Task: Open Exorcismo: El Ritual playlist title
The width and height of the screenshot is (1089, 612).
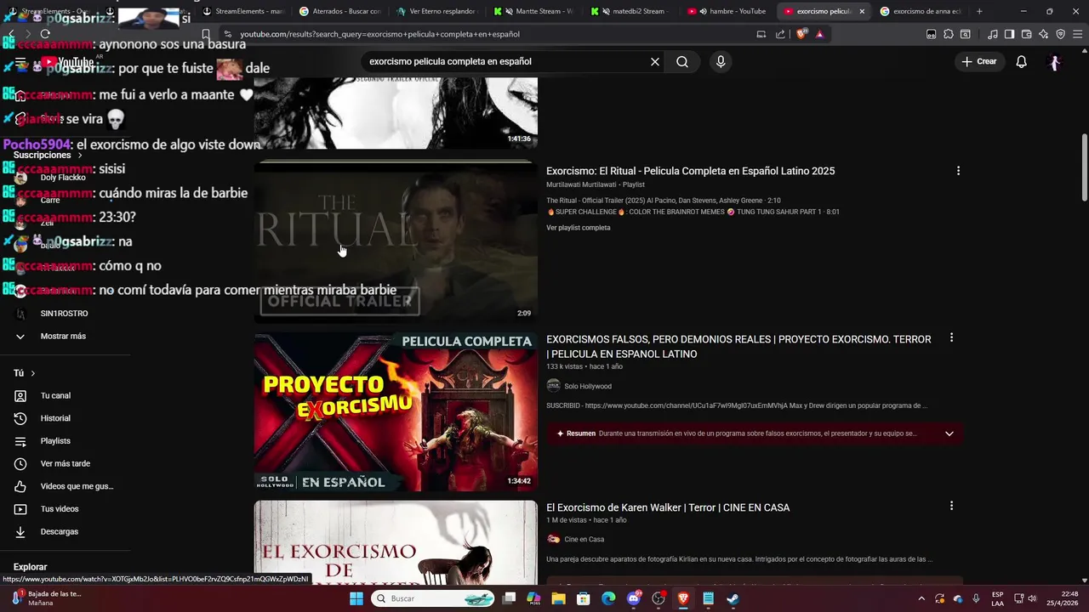Action: tap(690, 171)
